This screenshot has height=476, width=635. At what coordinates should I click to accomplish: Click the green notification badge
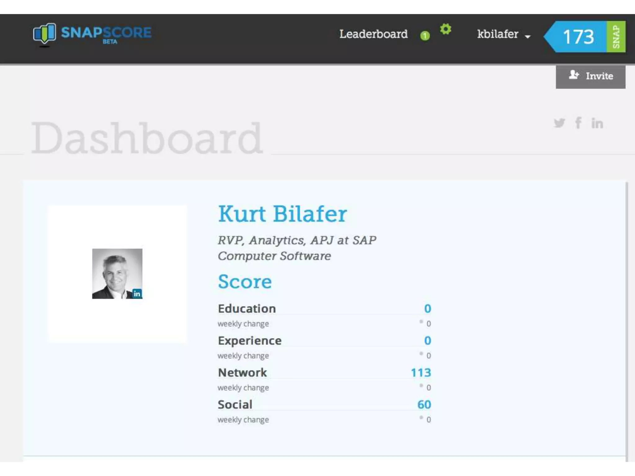425,36
